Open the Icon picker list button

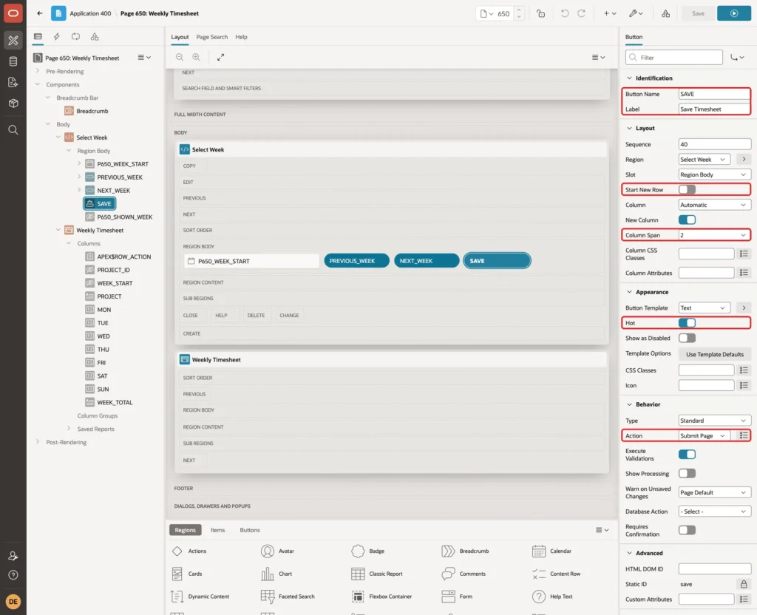tap(744, 385)
